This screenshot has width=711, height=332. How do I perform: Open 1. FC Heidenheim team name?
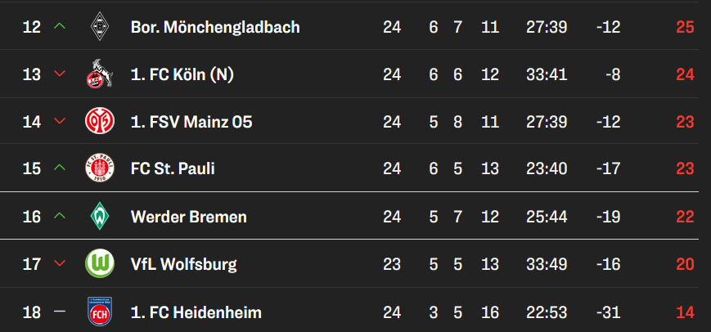[196, 312]
